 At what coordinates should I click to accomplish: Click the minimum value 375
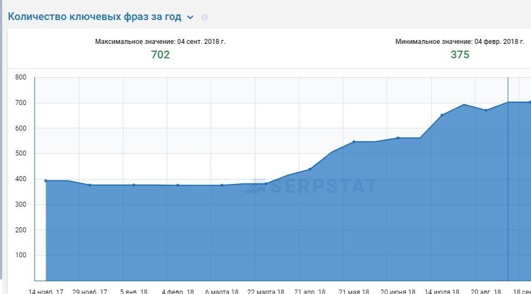tap(460, 54)
